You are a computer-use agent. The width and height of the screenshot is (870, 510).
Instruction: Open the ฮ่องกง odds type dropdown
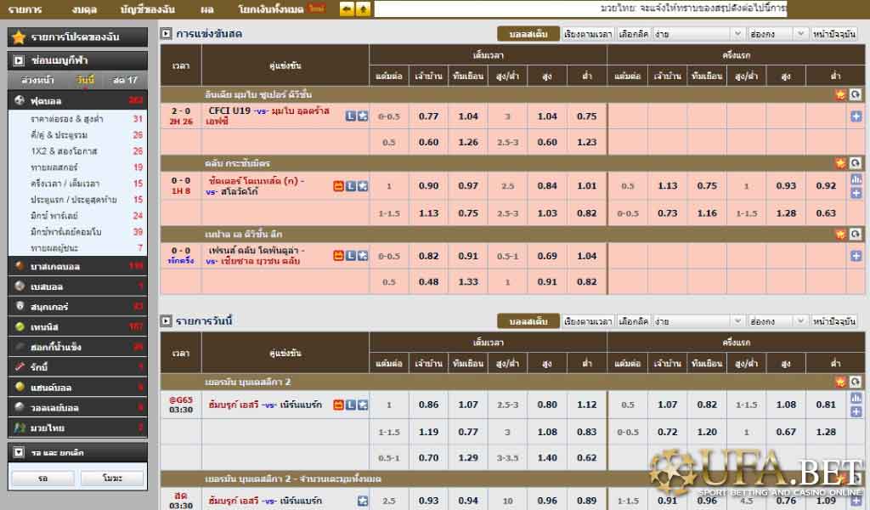tap(777, 34)
